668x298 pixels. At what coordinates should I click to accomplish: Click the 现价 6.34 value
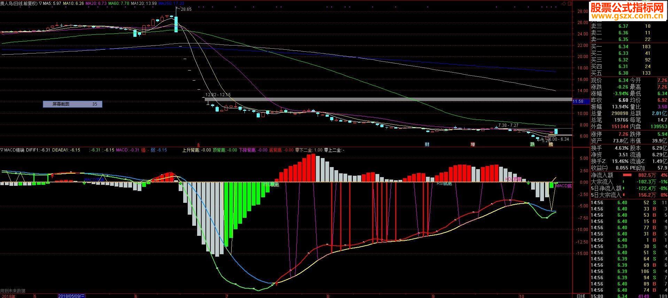(623, 80)
